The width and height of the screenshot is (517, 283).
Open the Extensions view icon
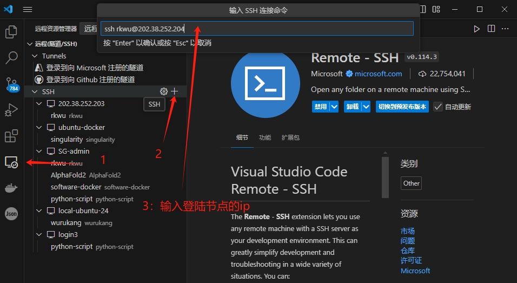[11, 136]
